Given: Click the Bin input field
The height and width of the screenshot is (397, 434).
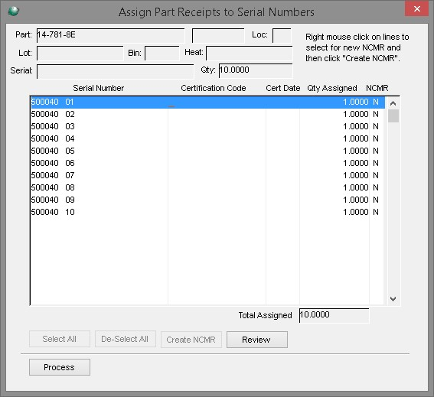Looking at the screenshot, I should (162, 53).
